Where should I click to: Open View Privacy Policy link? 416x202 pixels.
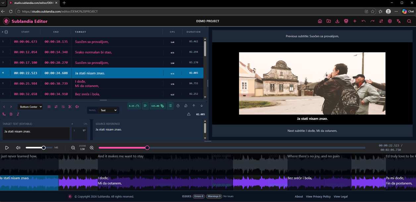click(x=318, y=196)
